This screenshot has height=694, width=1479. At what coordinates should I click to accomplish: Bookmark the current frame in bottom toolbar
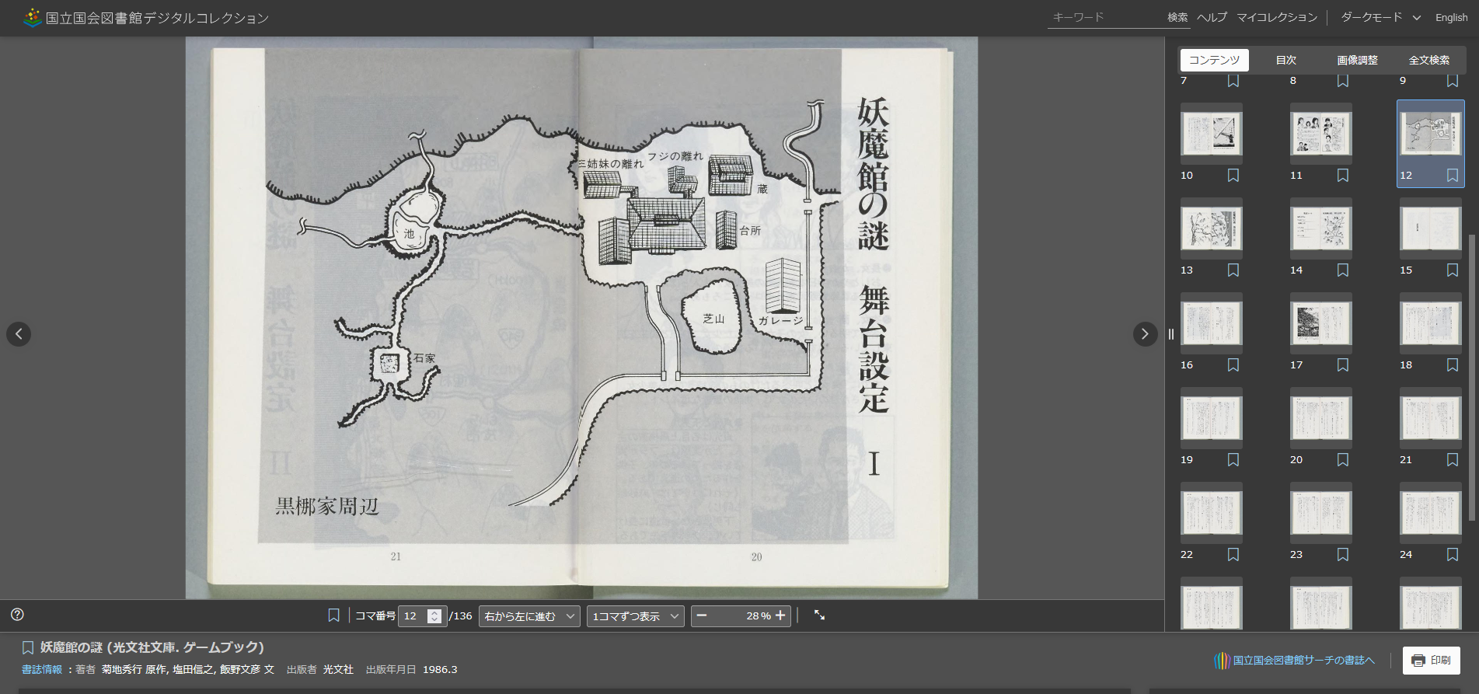(x=334, y=616)
